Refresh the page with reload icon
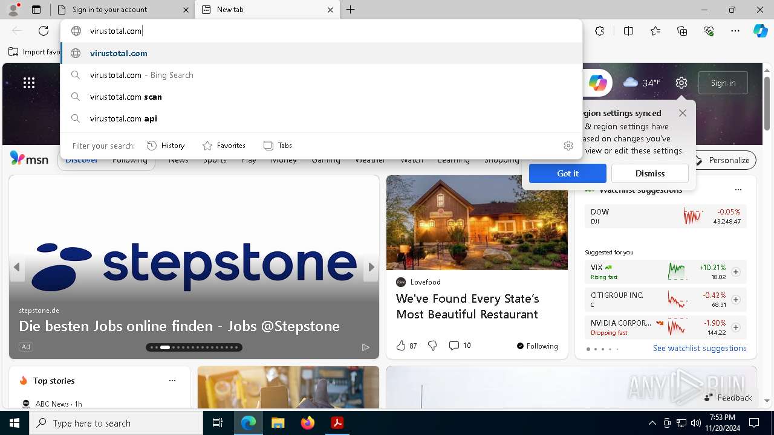This screenshot has width=774, height=435. [x=44, y=31]
